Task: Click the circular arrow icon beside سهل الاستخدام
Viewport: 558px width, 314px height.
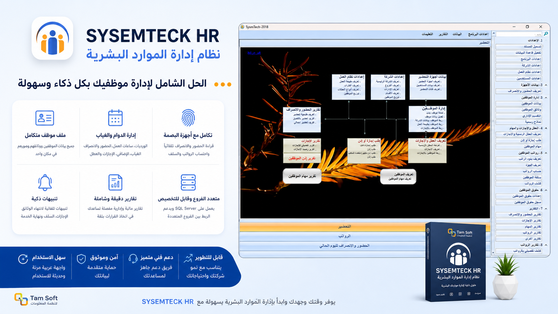Action: click(x=23, y=259)
